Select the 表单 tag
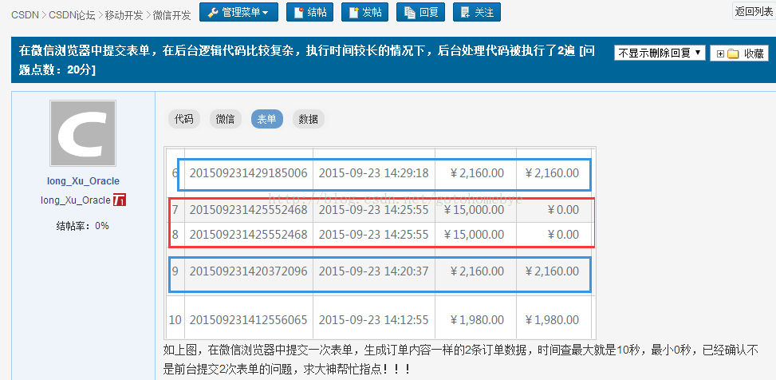This screenshot has height=380, width=776. pos(267,119)
